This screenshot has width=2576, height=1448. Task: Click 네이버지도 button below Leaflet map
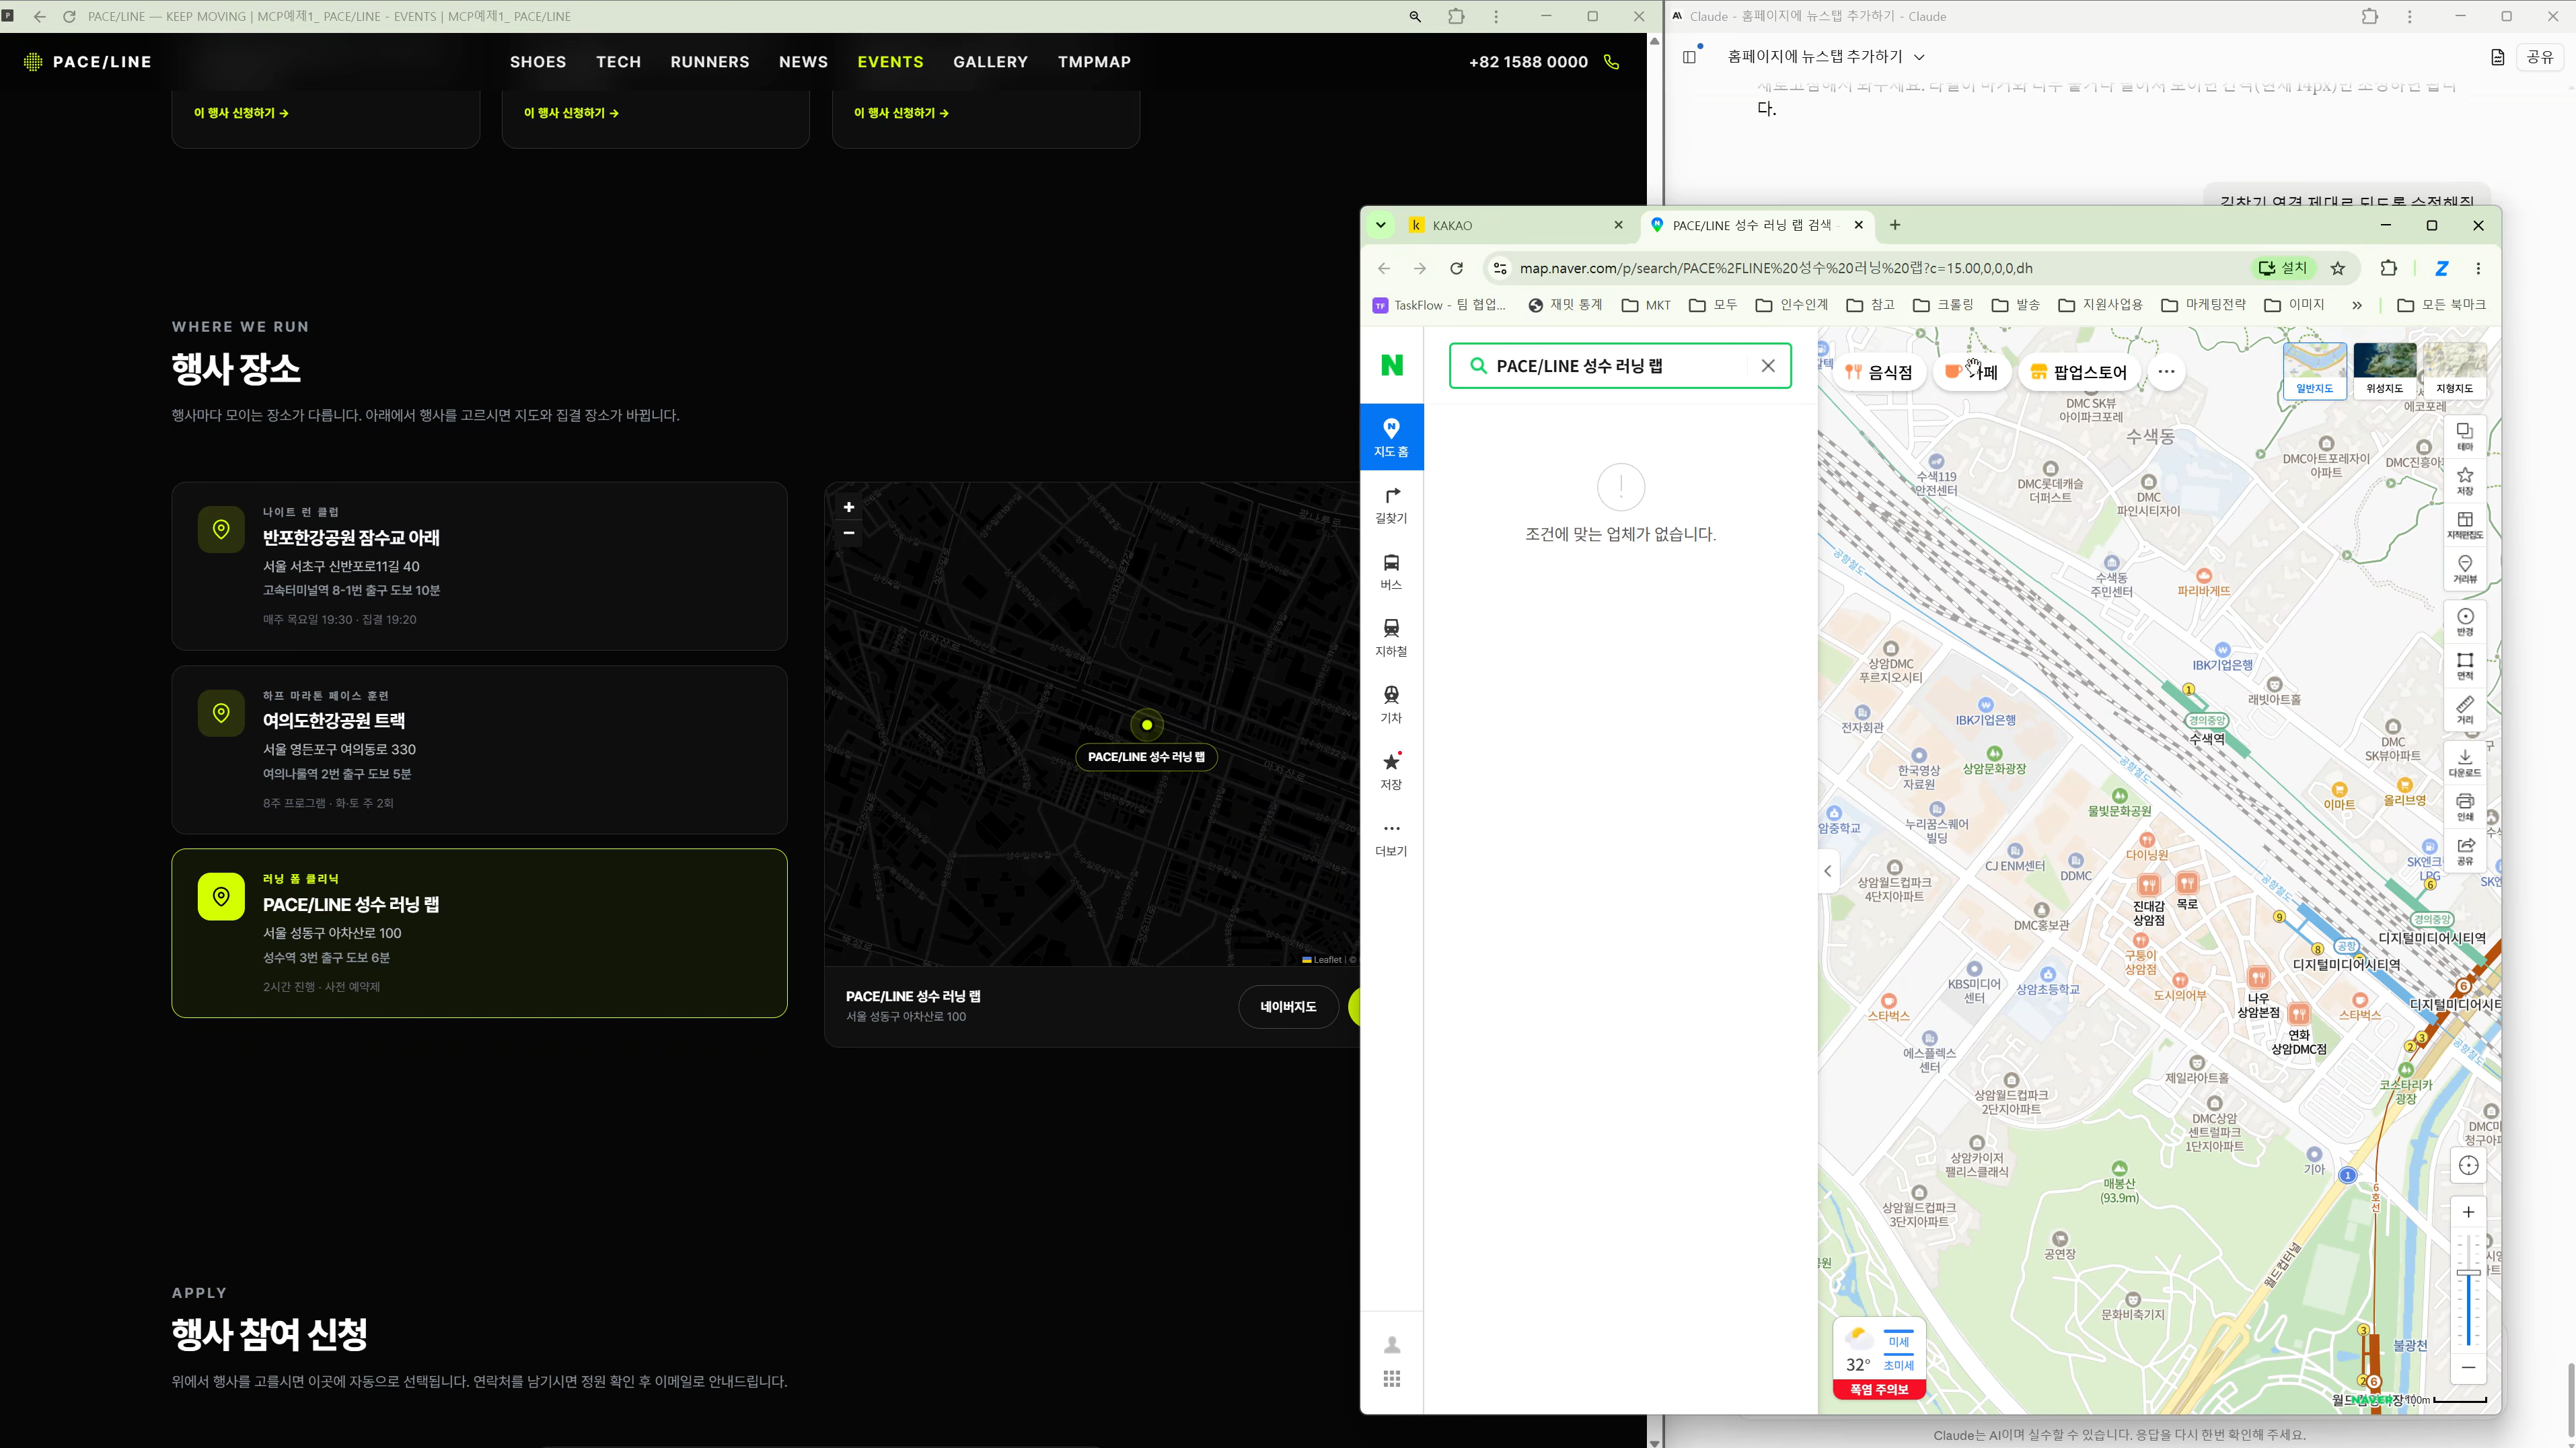click(1288, 1007)
